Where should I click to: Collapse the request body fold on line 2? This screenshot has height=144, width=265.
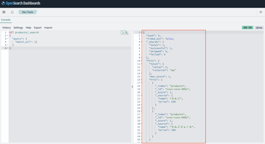click(8, 36)
